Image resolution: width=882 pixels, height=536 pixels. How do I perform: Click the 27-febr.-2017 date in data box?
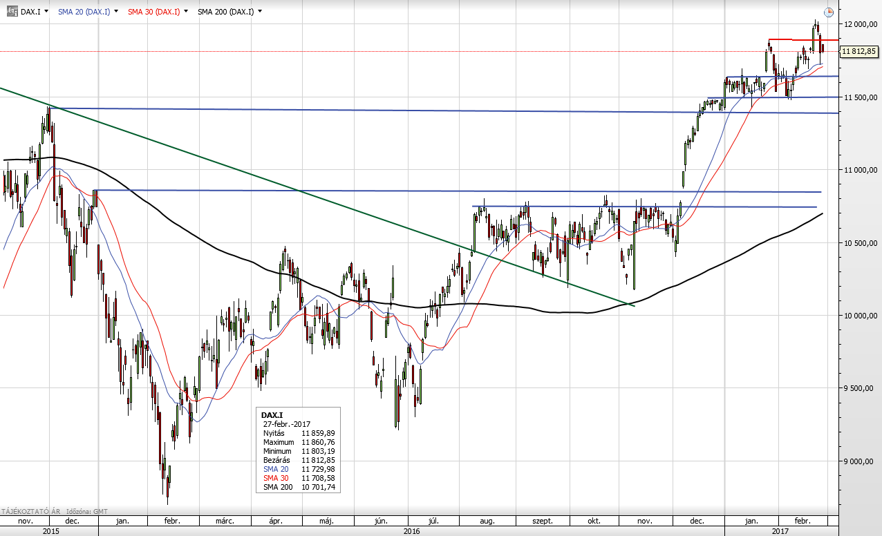287,424
